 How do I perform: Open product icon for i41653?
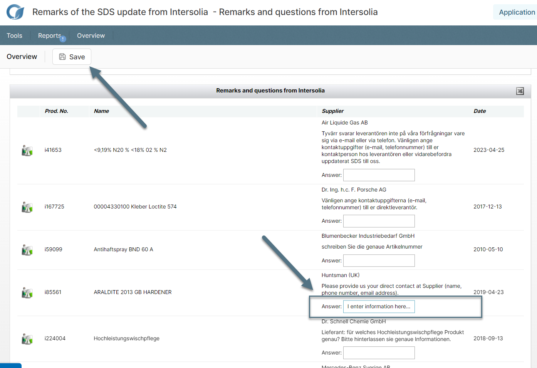tap(27, 150)
